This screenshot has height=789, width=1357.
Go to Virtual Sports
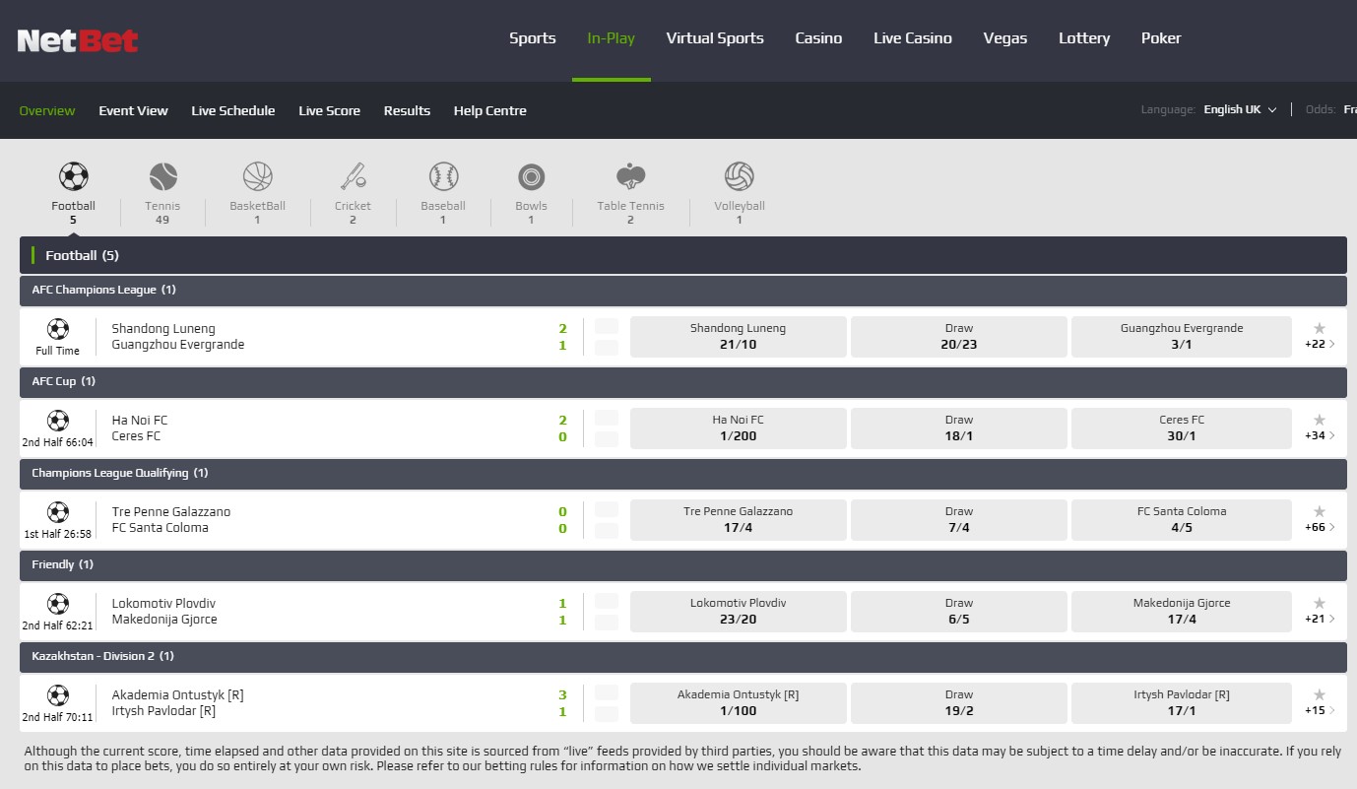tap(715, 38)
